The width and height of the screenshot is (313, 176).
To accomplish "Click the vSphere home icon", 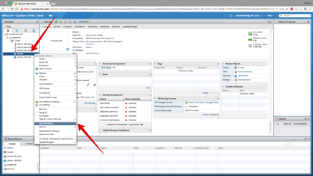I will point(51,16).
